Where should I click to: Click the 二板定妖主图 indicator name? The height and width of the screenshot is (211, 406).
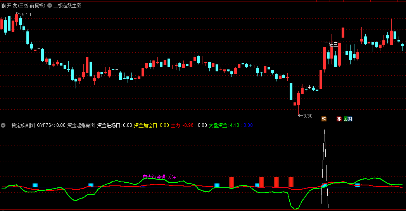(67, 5)
